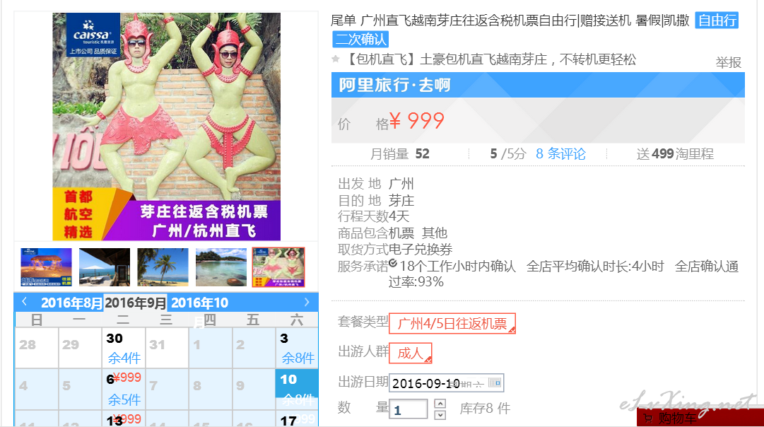
Task: Switch calendar to 2016年10月 tab
Action: [200, 303]
